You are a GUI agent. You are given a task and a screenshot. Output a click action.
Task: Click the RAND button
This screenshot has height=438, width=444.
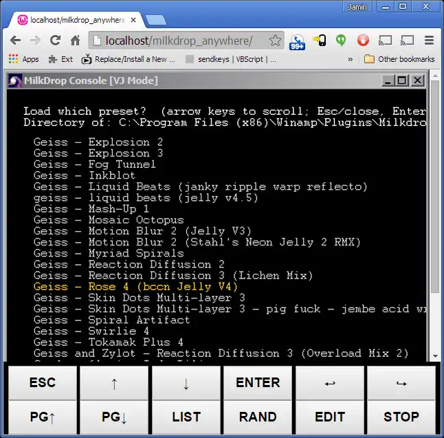point(258,417)
